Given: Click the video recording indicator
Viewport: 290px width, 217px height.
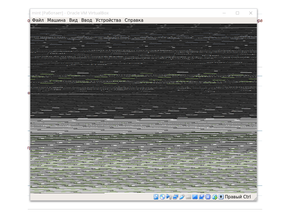Looking at the screenshot, I should 201,197.
